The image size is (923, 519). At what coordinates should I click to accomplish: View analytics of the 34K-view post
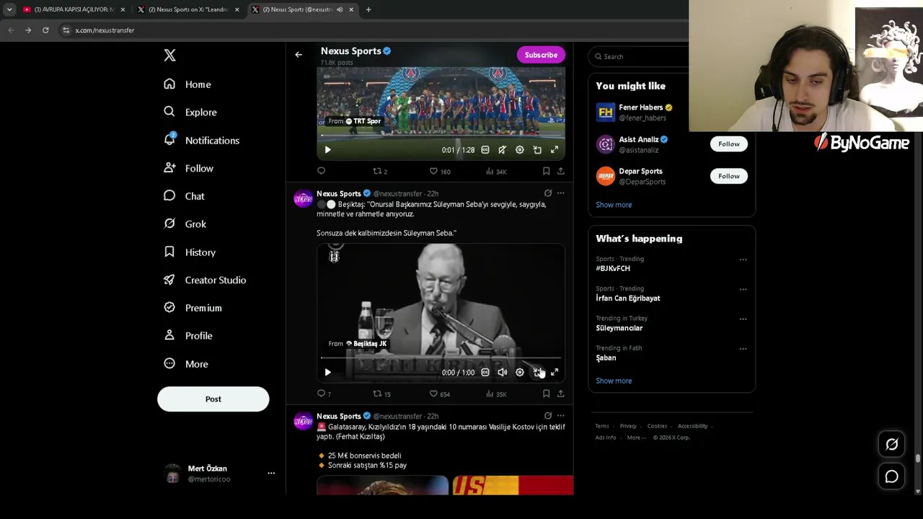tap(496, 172)
